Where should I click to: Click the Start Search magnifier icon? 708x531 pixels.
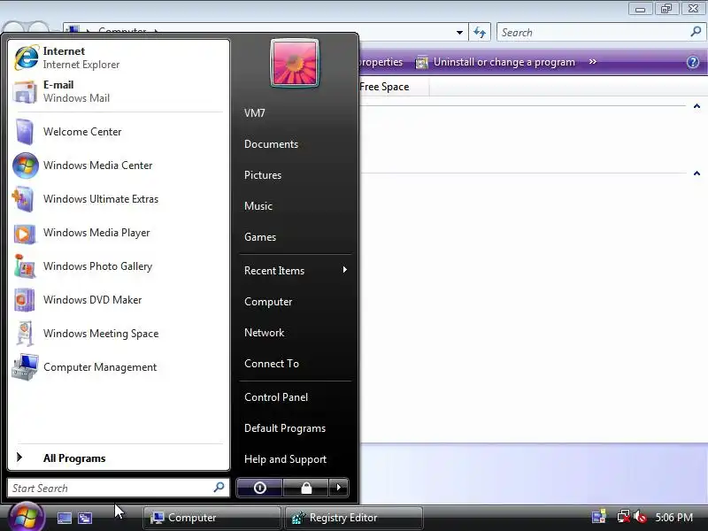pos(219,488)
